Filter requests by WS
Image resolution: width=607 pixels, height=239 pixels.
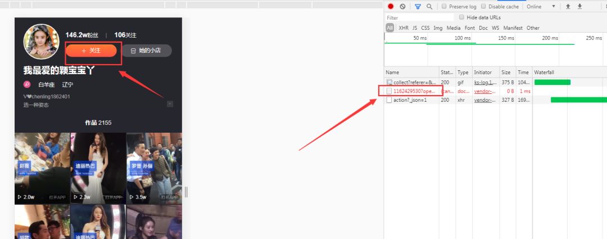[496, 28]
